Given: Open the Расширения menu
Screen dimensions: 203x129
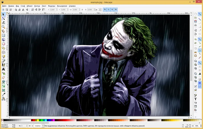Looking at the screenshot, I should point(62,6).
